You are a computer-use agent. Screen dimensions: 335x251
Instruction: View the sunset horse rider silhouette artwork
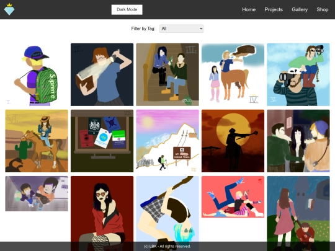233,141
